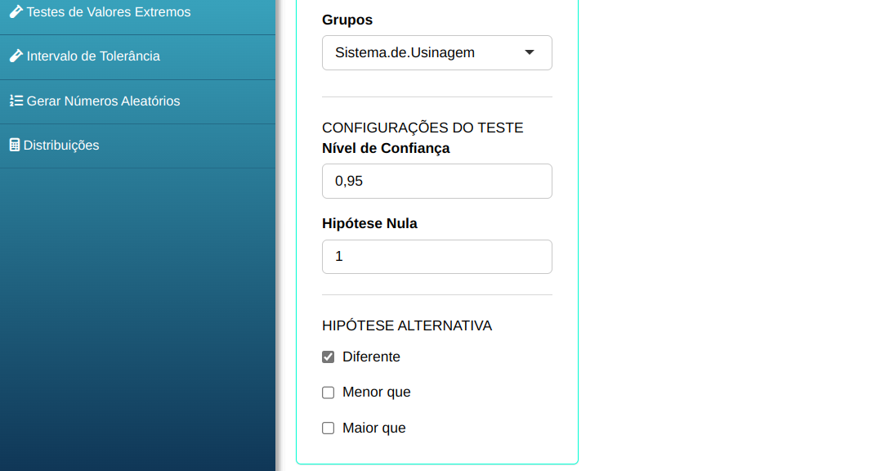Viewport: 881px width, 471px height.
Task: Go to Intervalo de Tolerância in the sidebar
Action: 93,56
